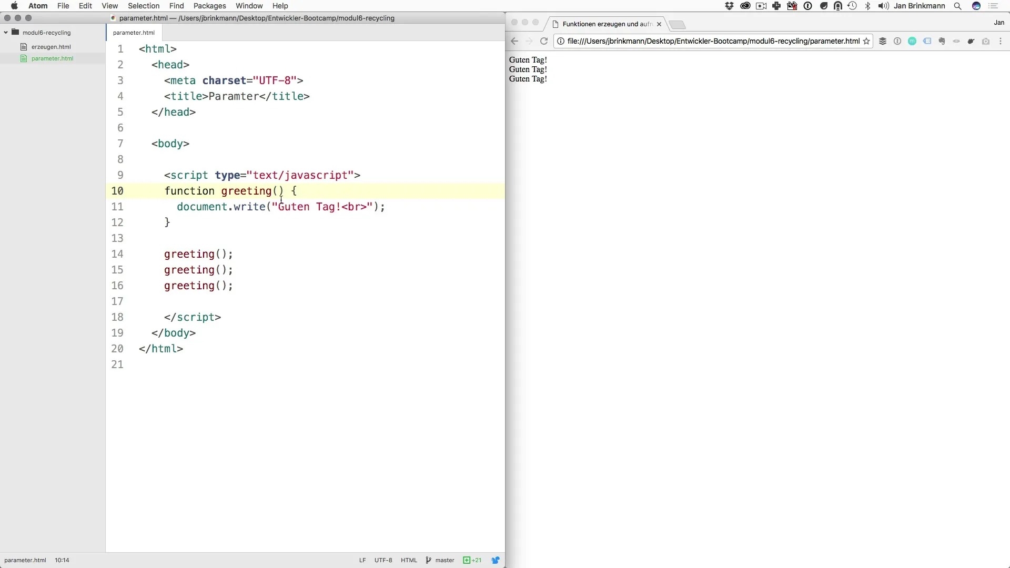Click the master git branch indicator
The width and height of the screenshot is (1010, 568).
point(440,560)
